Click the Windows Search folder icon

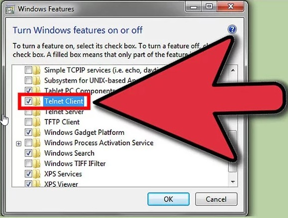click(37, 153)
